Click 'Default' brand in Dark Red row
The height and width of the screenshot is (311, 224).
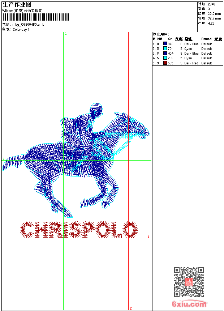(x=207, y=63)
